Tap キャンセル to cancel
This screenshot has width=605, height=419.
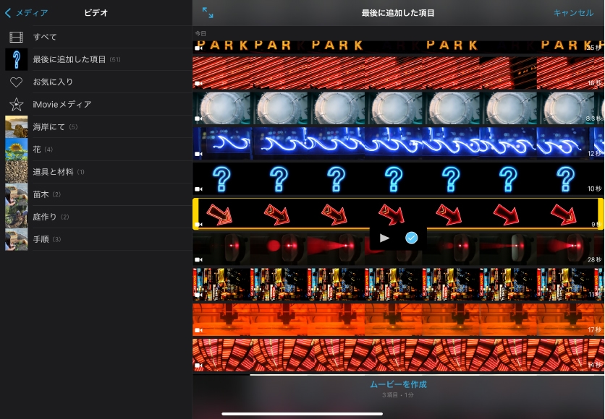[572, 13]
